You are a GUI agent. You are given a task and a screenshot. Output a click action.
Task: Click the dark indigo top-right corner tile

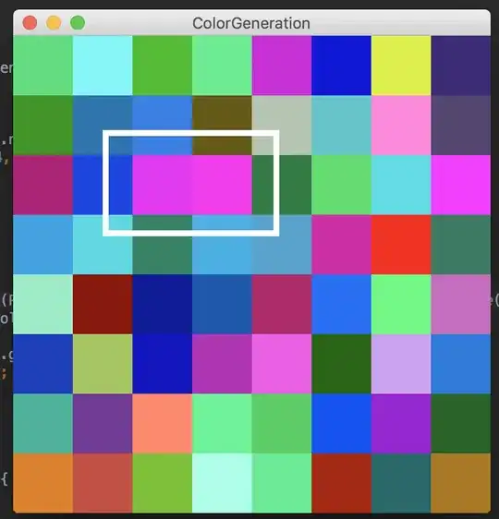click(460, 66)
